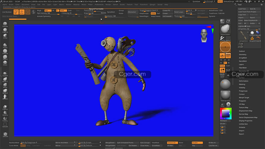The image size is (265, 149).
Task: Expand the UV Map subpalette
Action: 242,104
